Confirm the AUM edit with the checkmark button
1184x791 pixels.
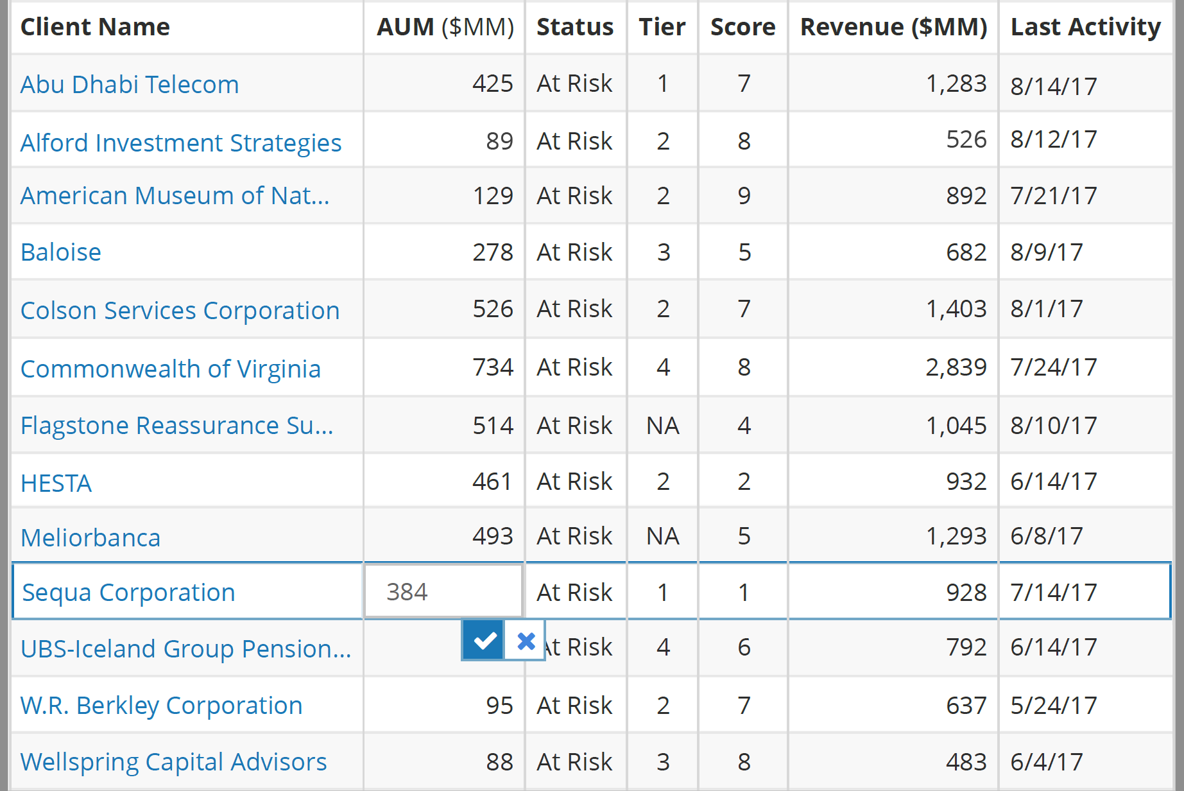point(483,640)
